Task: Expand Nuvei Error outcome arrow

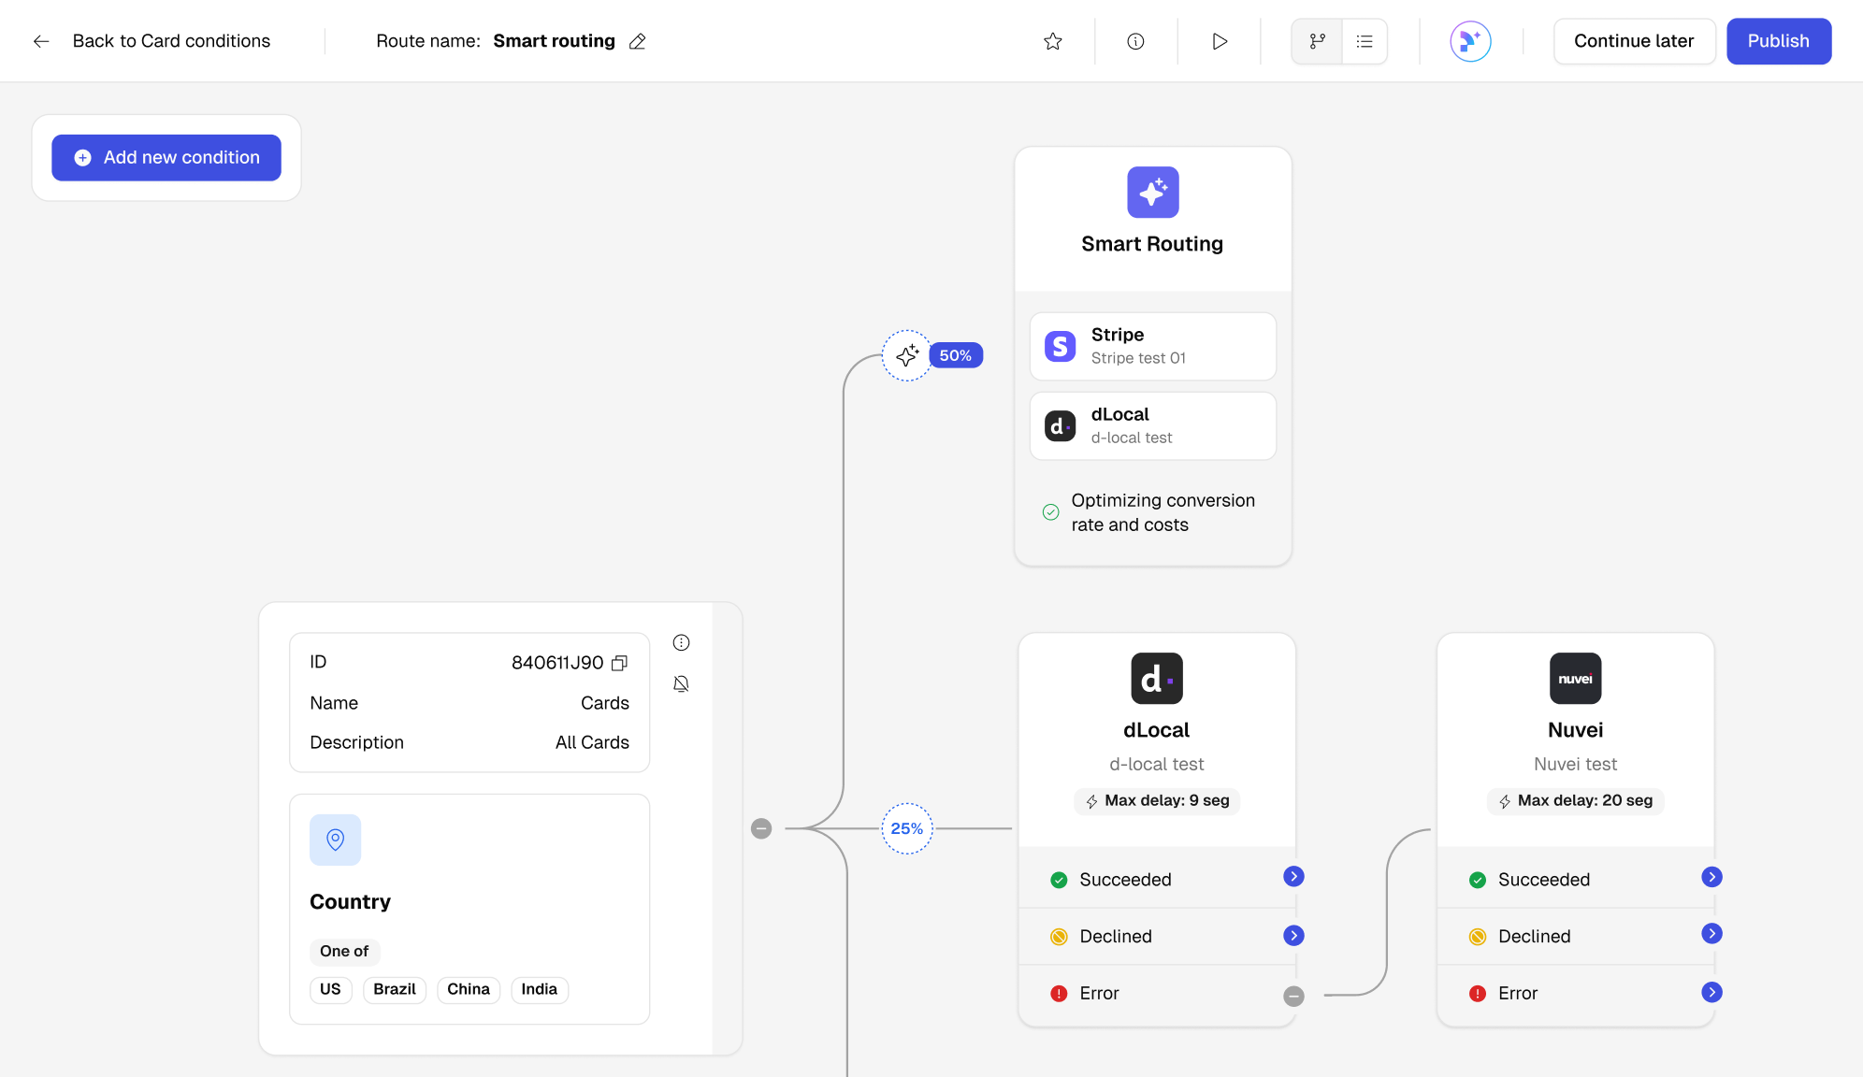Action: tap(1711, 992)
